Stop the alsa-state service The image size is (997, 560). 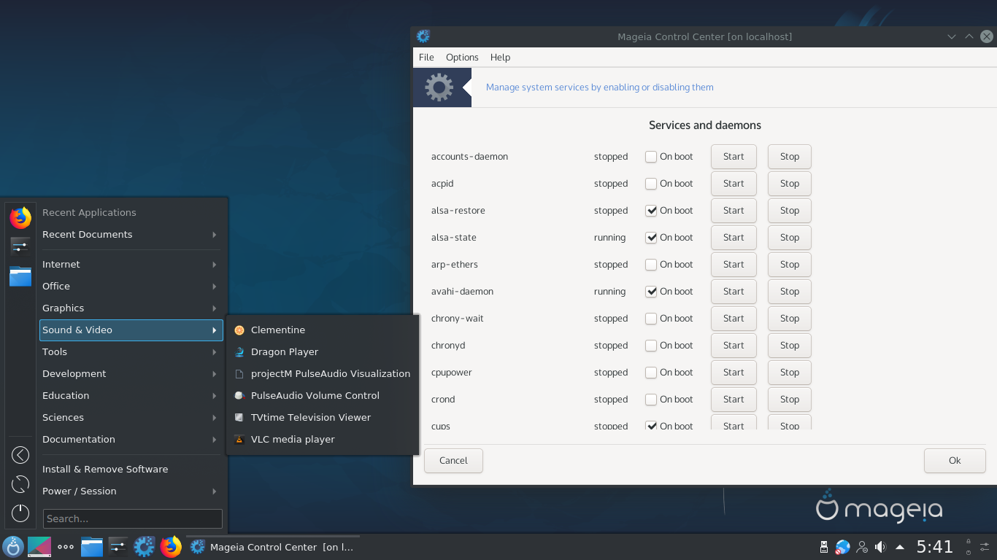click(789, 238)
